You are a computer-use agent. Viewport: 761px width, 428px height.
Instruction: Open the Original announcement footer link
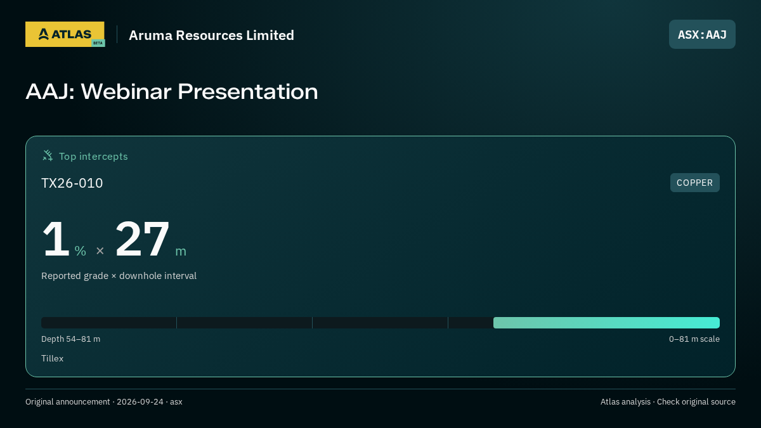pyautogui.click(x=103, y=402)
